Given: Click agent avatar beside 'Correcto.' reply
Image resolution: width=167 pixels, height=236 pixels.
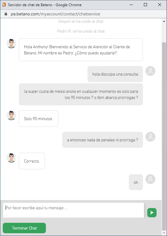Looking at the screenshot, I should pyautogui.click(x=11, y=158).
